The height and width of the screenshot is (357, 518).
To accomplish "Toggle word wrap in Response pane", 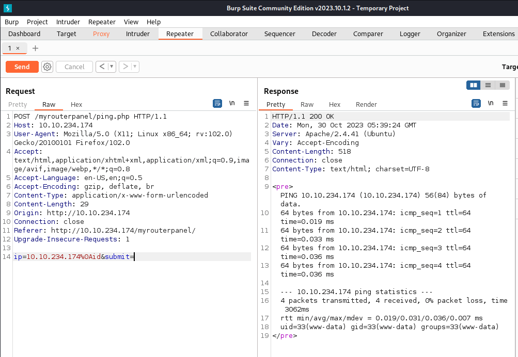I will tap(476, 103).
